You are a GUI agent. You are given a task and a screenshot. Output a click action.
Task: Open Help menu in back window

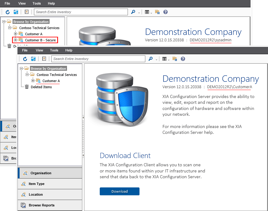coord(51,3)
